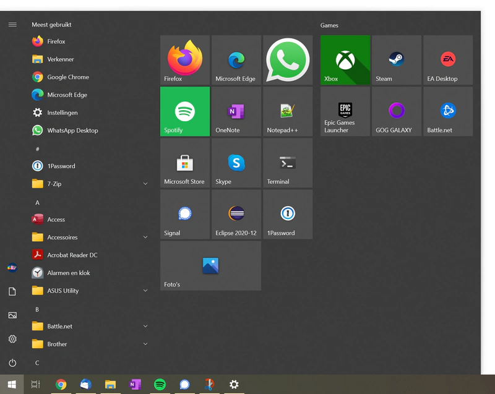Open Google Chrome from the taskbar
This screenshot has height=394, width=495.
pos(61,384)
